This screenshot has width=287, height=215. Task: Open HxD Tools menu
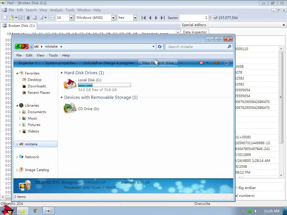(70, 10)
